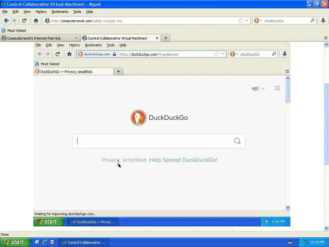Click VM search bar magnifier icon

(x=274, y=54)
